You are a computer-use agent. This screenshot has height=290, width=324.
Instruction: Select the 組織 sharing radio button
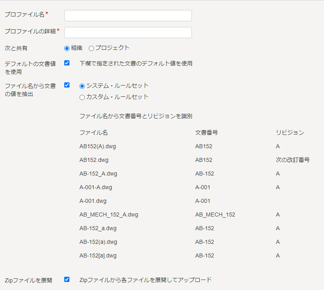67,48
